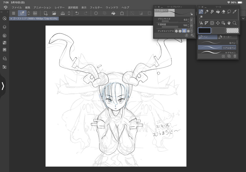
Task: Open the レイヤー menu
Action: click(x=59, y=7)
